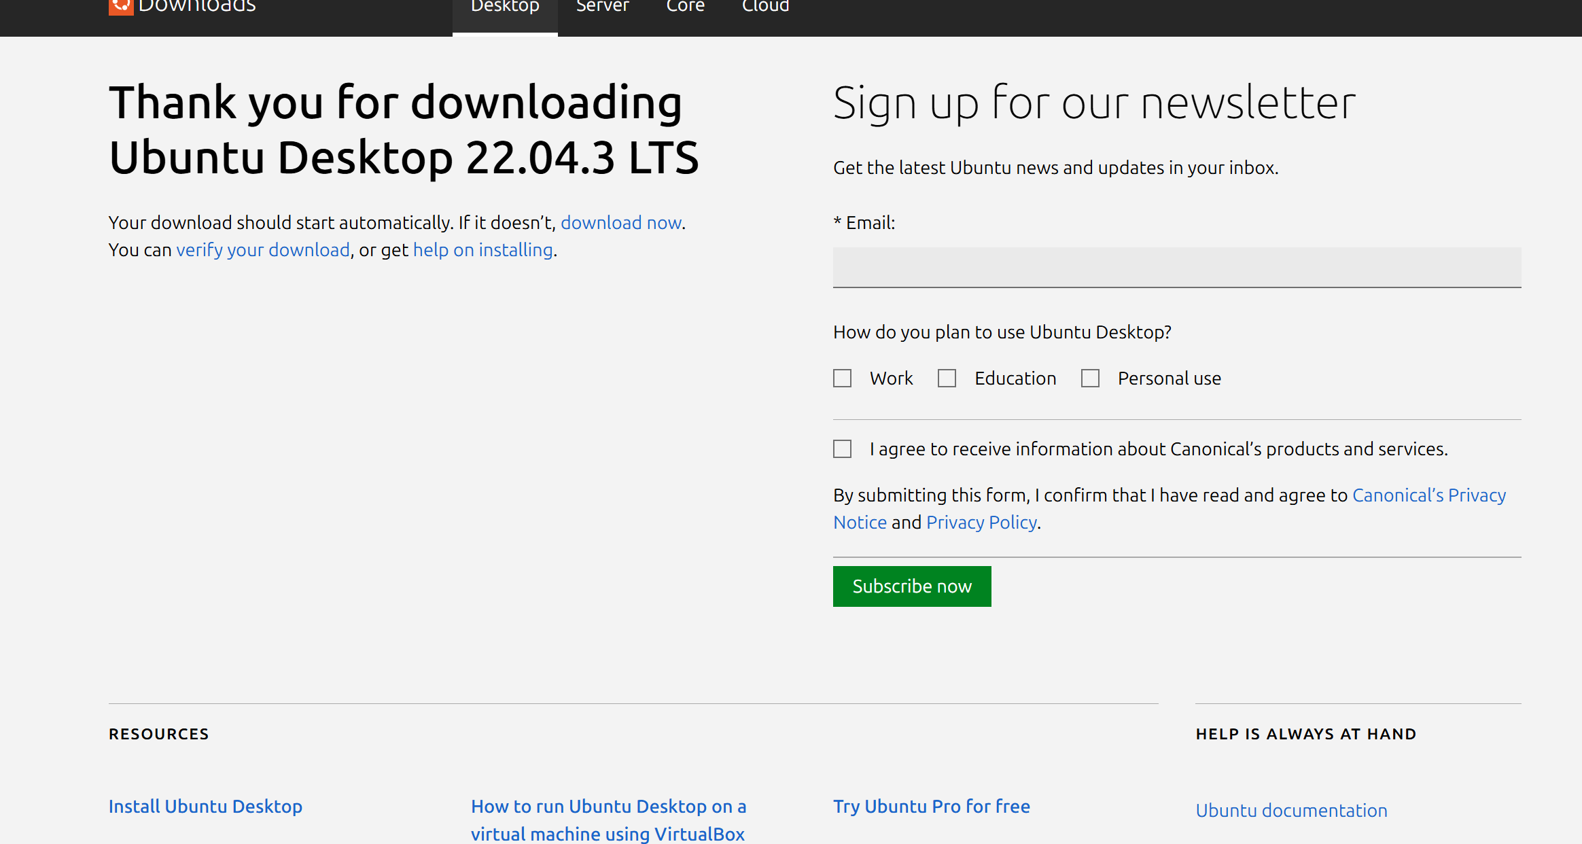Click the Ubuntu logo icon
This screenshot has width=1582, height=844.
(121, 6)
